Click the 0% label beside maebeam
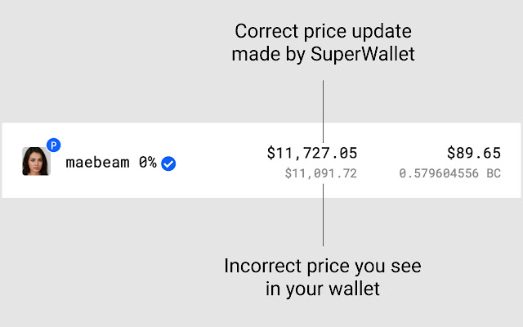Viewport: 523px width, 327px height. [147, 162]
